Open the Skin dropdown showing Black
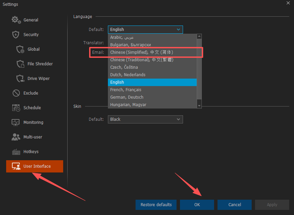 point(145,119)
